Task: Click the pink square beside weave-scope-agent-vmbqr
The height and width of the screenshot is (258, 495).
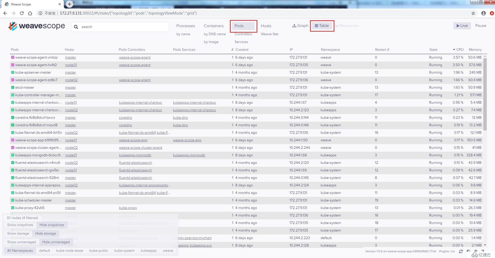Action: [13, 57]
